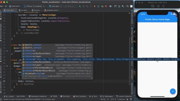180x101 pixels.
Task: Click the 36:20 cursor position status entry
Action: click(103, 99)
